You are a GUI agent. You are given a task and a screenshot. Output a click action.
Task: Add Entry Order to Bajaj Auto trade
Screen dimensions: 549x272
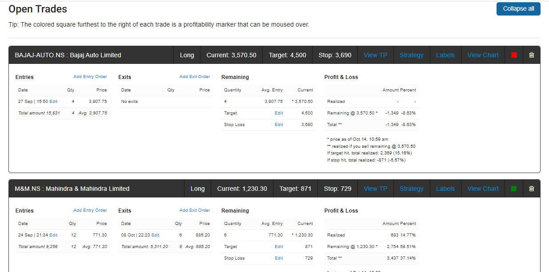pos(90,77)
